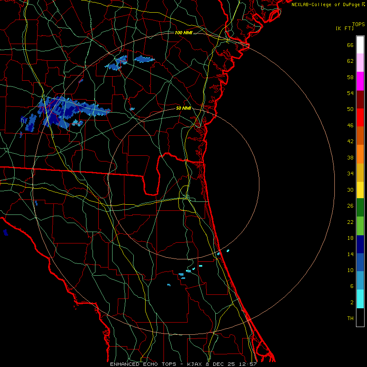Click the legend value '58'
367x367 pixels.
350,77
